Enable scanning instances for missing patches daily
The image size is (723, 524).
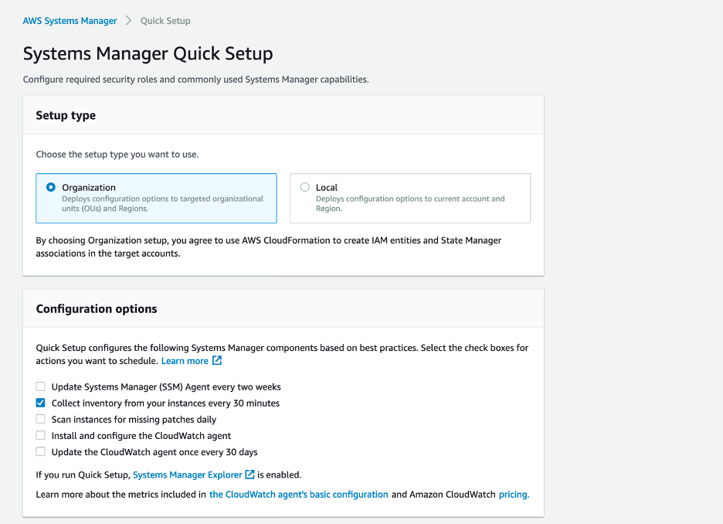(x=40, y=419)
